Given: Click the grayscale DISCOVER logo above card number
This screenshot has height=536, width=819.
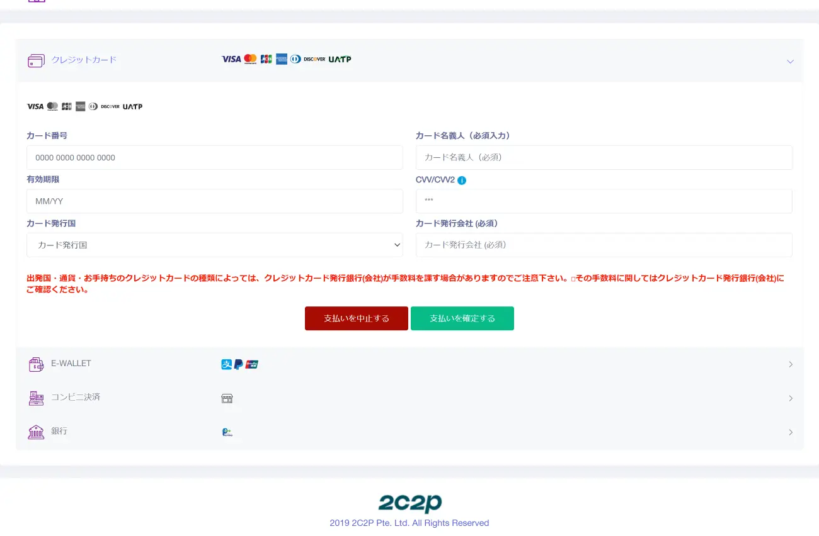Looking at the screenshot, I should coord(110,106).
